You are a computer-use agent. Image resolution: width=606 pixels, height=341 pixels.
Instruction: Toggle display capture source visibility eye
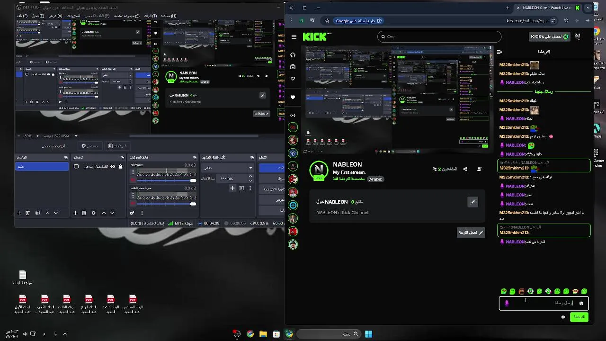(113, 167)
